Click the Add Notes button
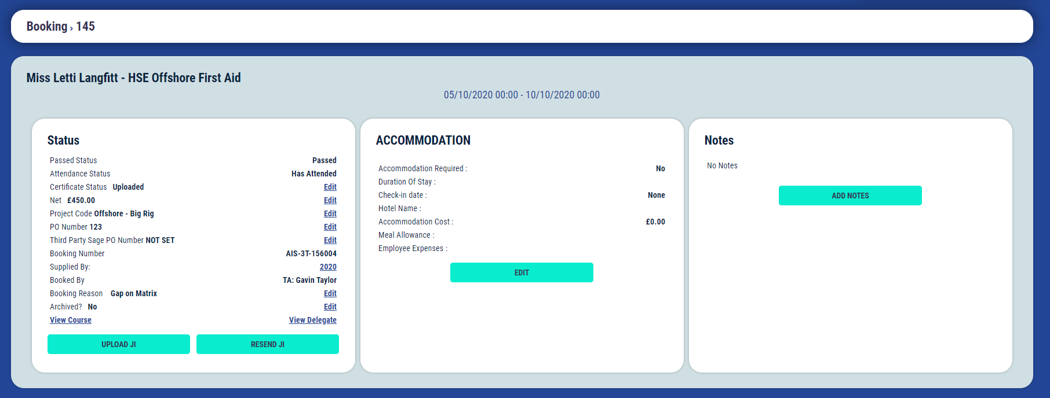The image size is (1050, 398). coord(850,196)
